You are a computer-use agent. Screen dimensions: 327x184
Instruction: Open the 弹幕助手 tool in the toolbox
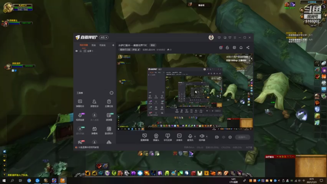(x=80, y=103)
